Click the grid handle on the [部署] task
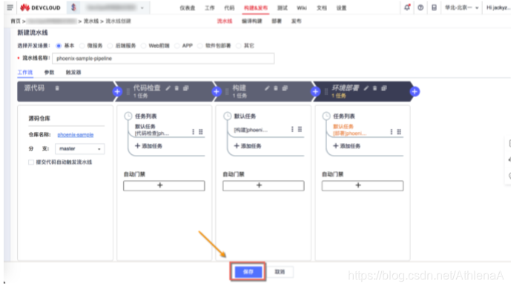The image size is (511, 289). [399, 131]
